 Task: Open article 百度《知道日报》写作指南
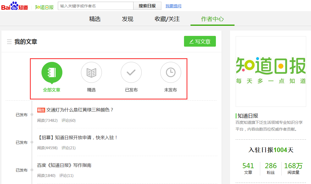64,165
